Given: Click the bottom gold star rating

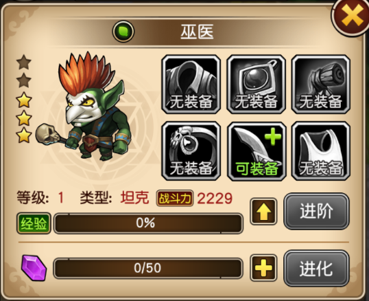Looking at the screenshot, I should [x=24, y=135].
